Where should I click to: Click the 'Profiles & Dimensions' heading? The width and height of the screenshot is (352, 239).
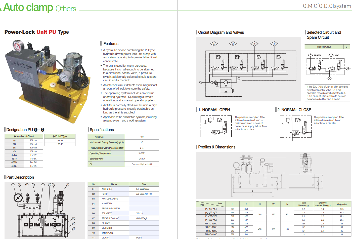[x=217, y=147]
